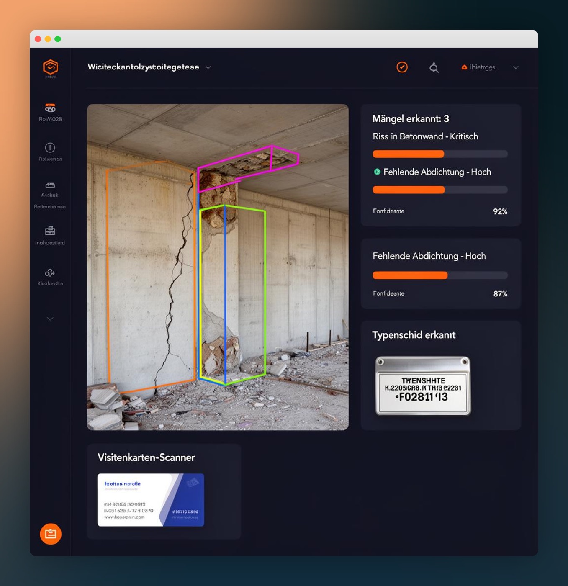Expand the chevron next to Ihietrges
This screenshot has height=586, width=568.
[516, 67]
